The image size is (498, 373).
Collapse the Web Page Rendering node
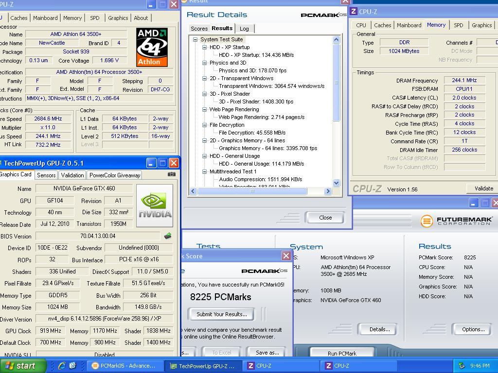tap(205, 109)
